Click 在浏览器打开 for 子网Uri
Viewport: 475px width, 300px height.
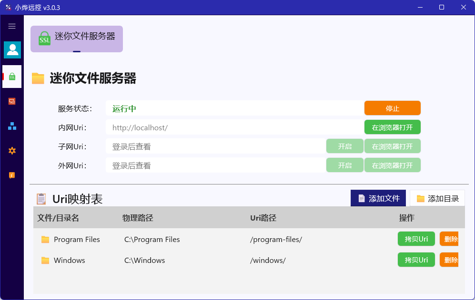[x=392, y=146]
